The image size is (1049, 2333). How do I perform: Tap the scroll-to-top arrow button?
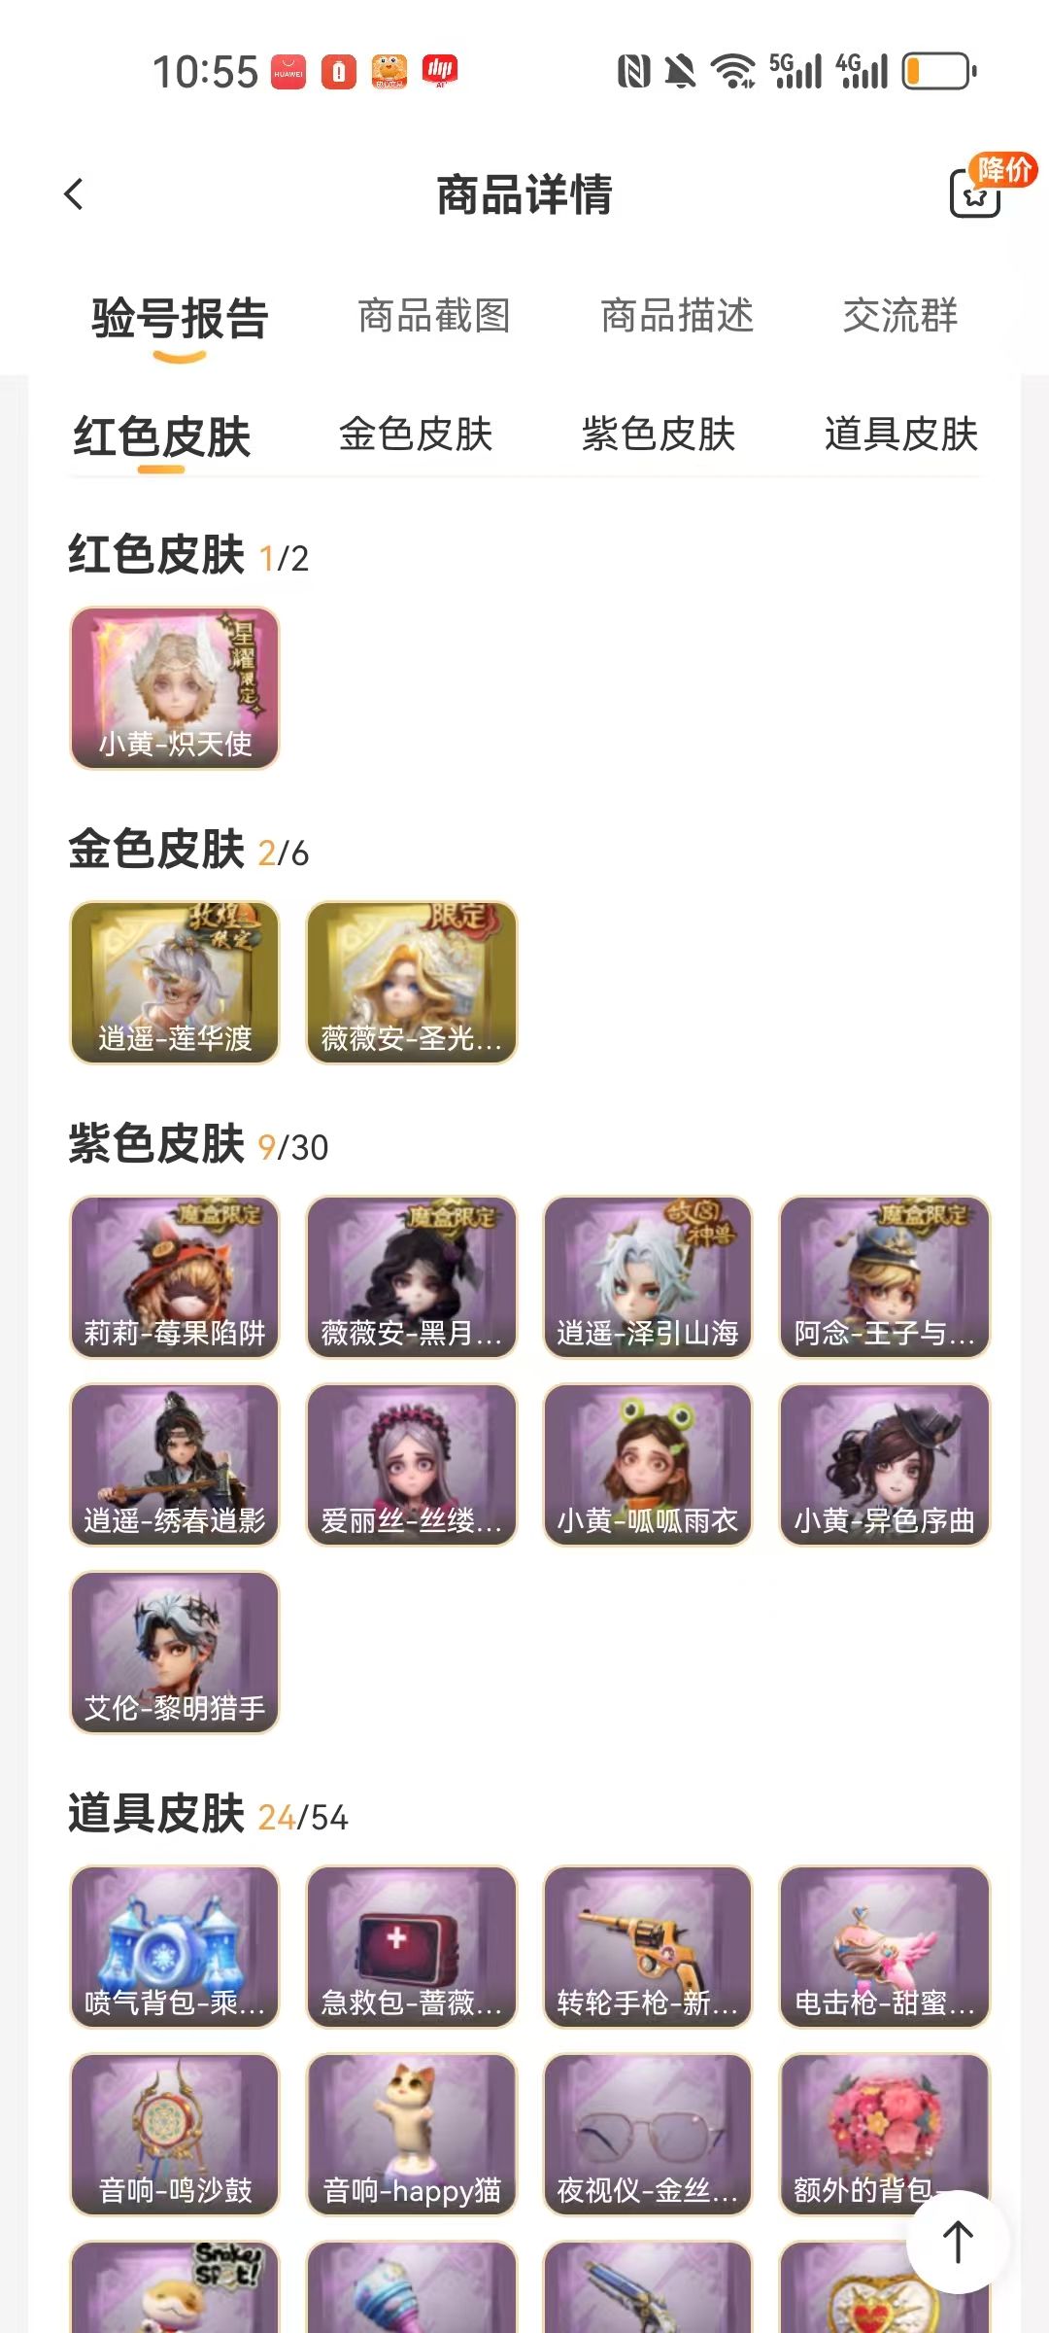tap(958, 2242)
